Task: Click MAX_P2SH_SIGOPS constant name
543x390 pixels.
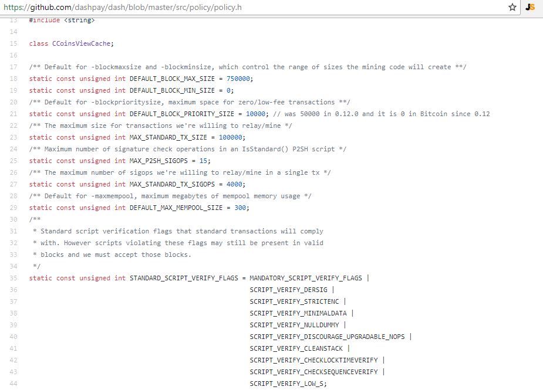Action: [x=158, y=161]
